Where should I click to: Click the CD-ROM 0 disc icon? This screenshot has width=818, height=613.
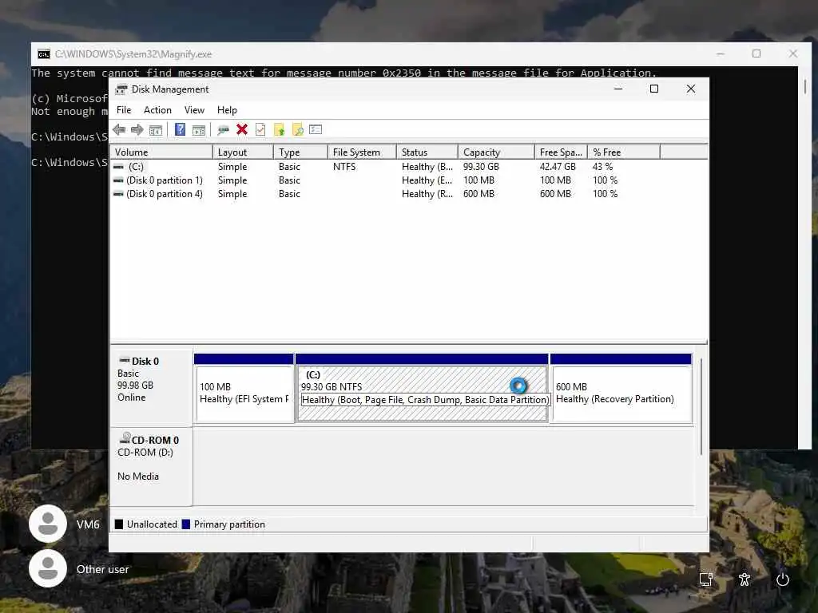(125, 438)
